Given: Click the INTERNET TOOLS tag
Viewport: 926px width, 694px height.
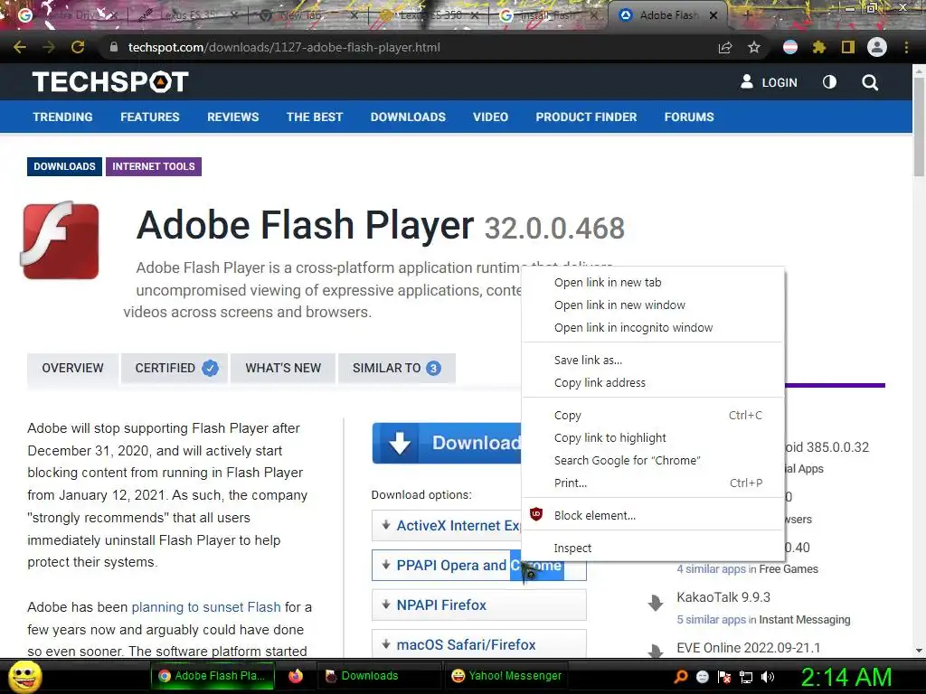Looking at the screenshot, I should pyautogui.click(x=154, y=166).
